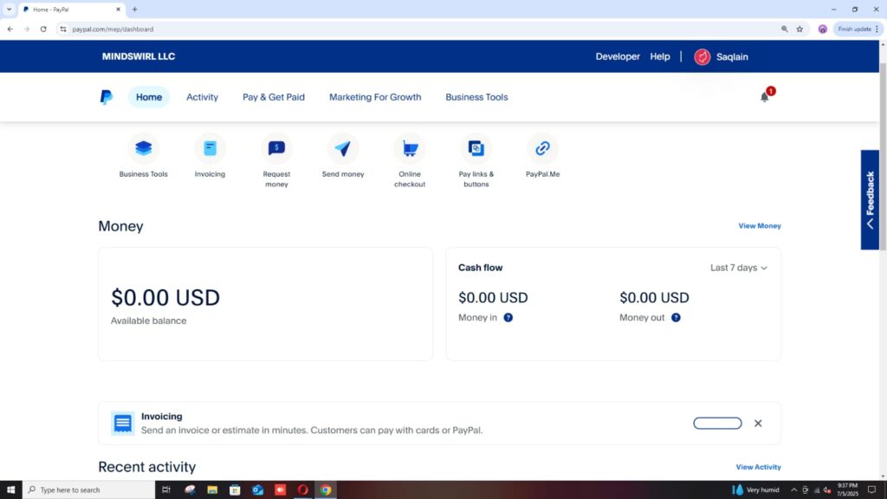Click the Money out help icon
Image resolution: width=887 pixels, height=499 pixels.
pyautogui.click(x=676, y=318)
